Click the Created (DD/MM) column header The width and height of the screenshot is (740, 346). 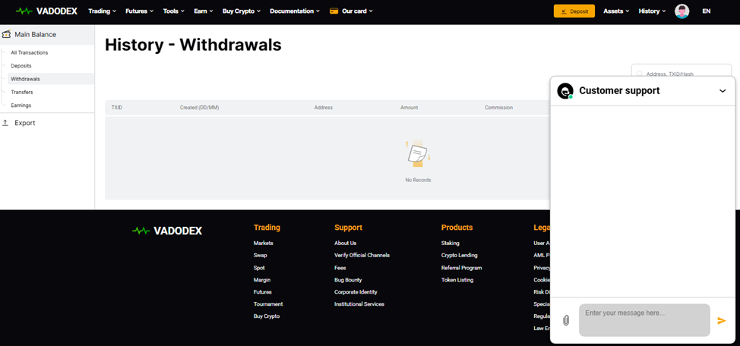click(199, 108)
